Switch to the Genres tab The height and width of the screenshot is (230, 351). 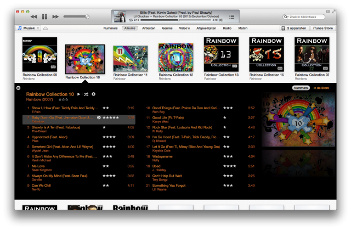167,28
